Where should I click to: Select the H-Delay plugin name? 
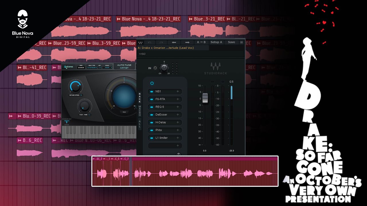coord(161,122)
